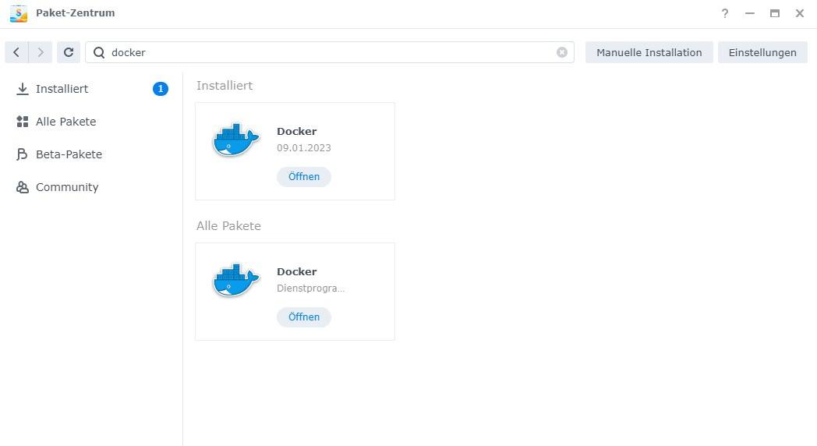Click Docker whale icon under Installiert
Screen dimensions: 817x446
[x=235, y=140]
